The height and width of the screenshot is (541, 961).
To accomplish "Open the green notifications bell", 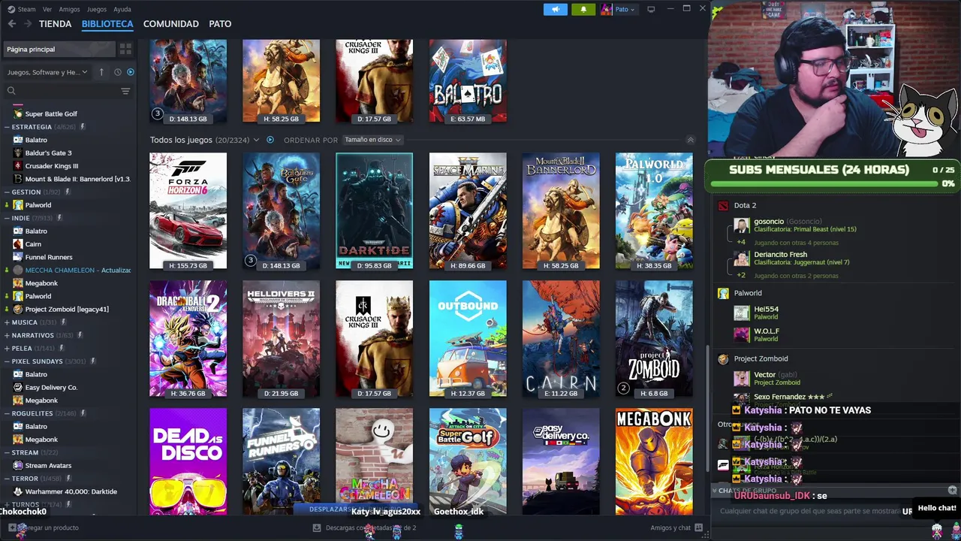I will tap(583, 9).
